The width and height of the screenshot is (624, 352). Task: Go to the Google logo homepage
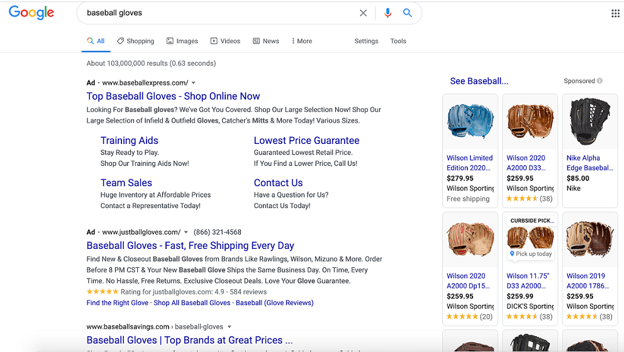tap(31, 13)
